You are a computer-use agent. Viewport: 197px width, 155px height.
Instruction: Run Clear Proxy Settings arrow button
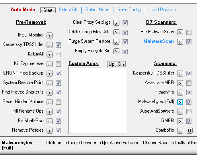[x=116, y=23]
